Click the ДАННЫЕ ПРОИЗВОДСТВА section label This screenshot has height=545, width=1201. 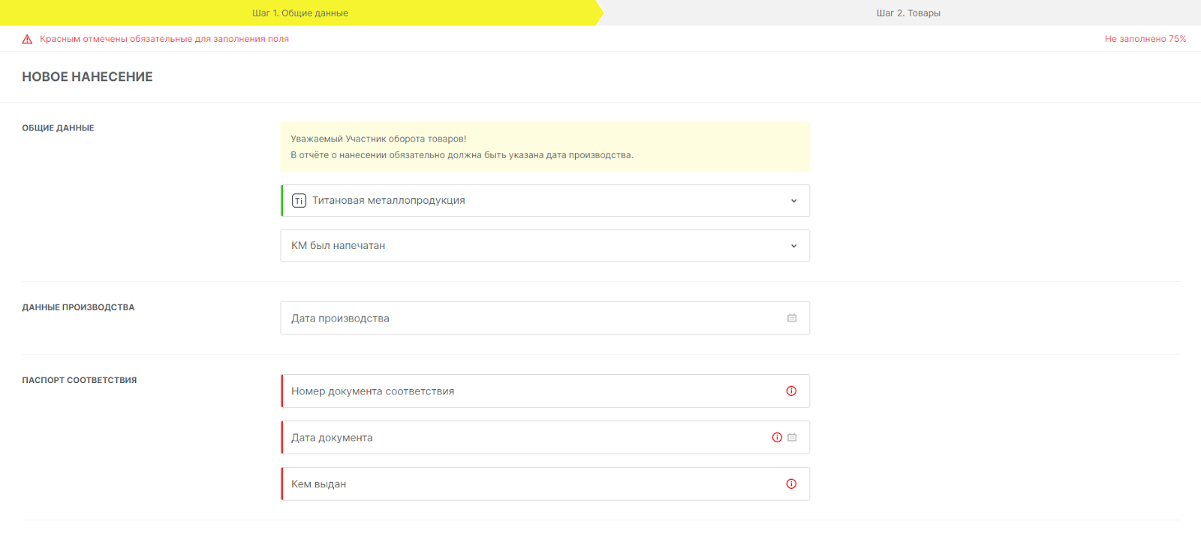click(x=78, y=307)
